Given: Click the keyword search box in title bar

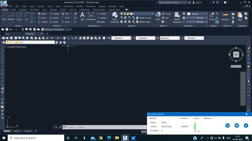Looking at the screenshot, I should 173,2.
